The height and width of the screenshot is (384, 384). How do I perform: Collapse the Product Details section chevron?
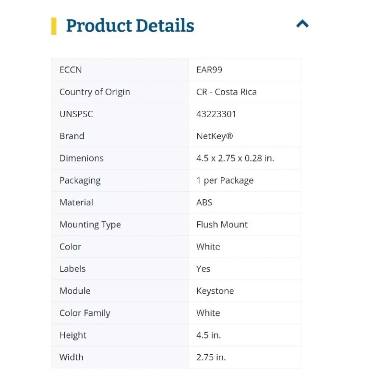point(302,24)
